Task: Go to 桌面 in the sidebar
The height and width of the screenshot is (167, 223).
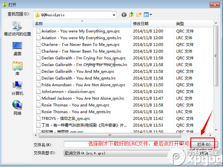Action: [17, 49]
